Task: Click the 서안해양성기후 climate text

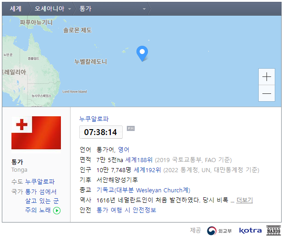Action: coord(117,180)
